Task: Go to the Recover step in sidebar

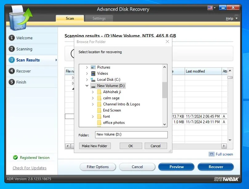Action: (x=23, y=71)
